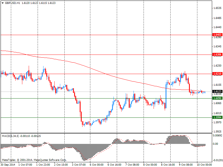This screenshot has height=167, width=223.
Task: Select the 8 Oct 16:00 time axis label
Action: (x=168, y=165)
